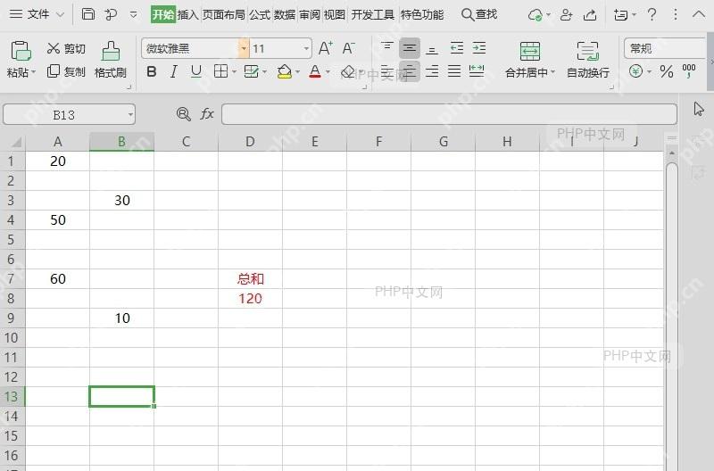Open the help question mark icon
The image size is (714, 471).
pyautogui.click(x=652, y=14)
